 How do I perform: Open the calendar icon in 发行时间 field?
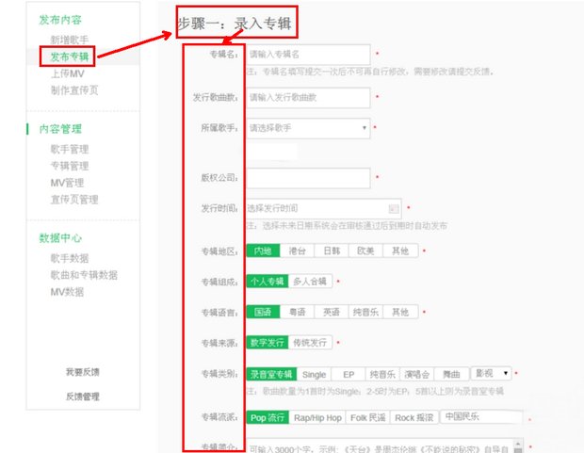tap(394, 209)
